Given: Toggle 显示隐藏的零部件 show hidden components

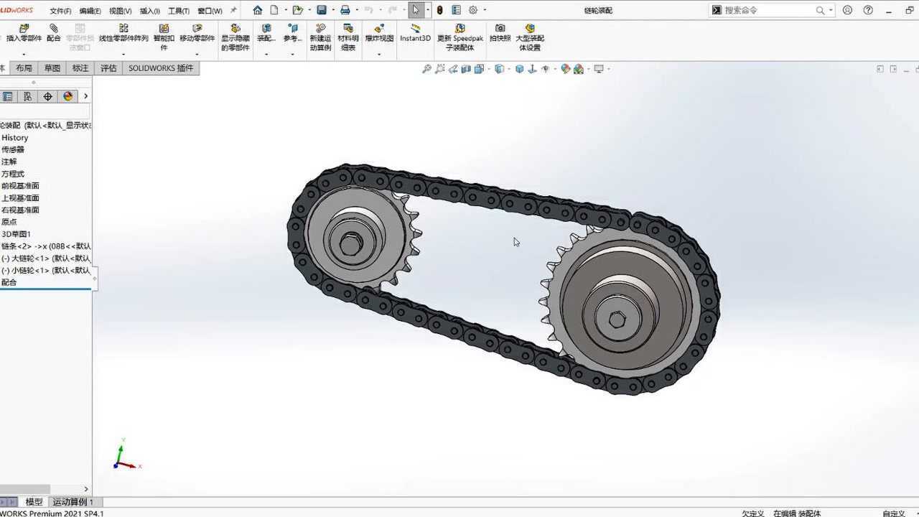Looking at the screenshot, I should pyautogui.click(x=235, y=29).
